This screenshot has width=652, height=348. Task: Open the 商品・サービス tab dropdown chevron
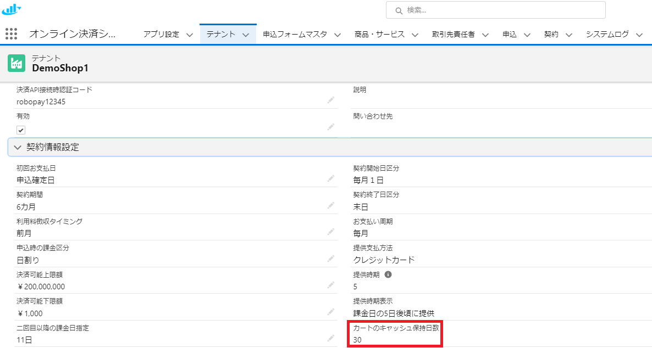tap(415, 35)
